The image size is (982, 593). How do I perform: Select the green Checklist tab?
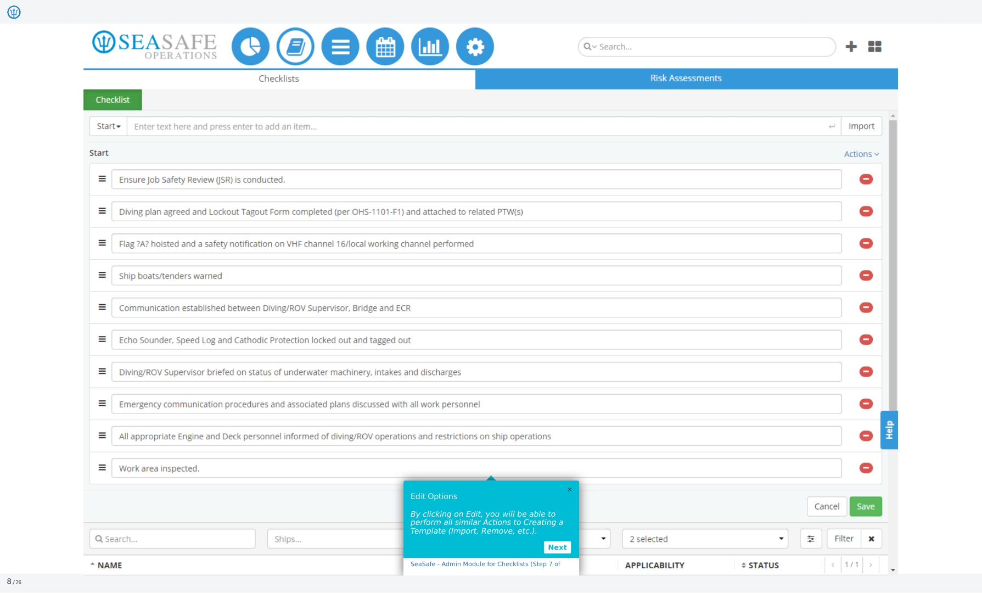tap(113, 100)
